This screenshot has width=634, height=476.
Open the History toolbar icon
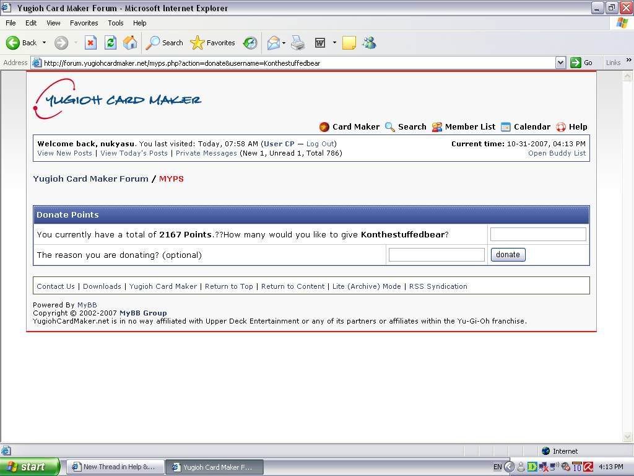250,43
